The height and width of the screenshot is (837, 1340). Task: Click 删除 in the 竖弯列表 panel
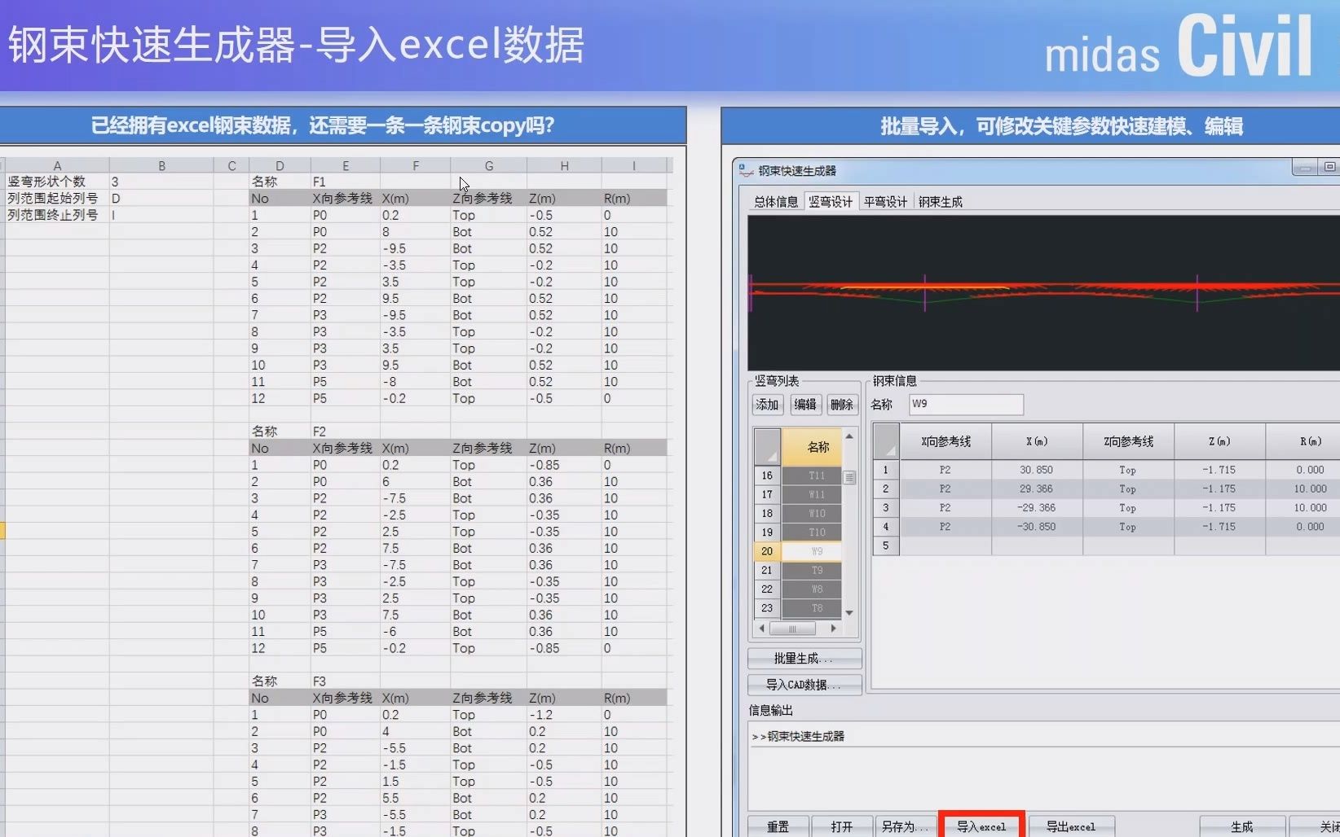coord(841,405)
